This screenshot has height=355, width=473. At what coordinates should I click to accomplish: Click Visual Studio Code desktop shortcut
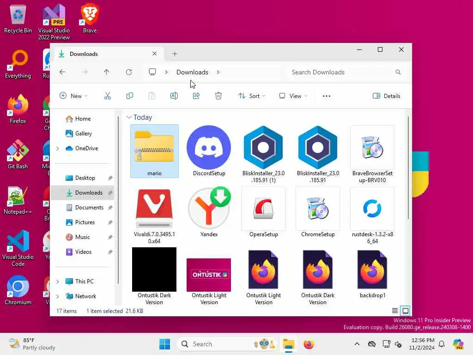point(18,248)
